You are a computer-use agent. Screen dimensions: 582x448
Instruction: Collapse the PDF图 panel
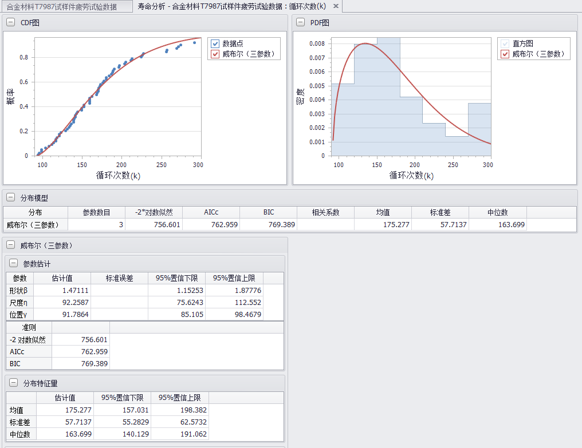click(301, 23)
